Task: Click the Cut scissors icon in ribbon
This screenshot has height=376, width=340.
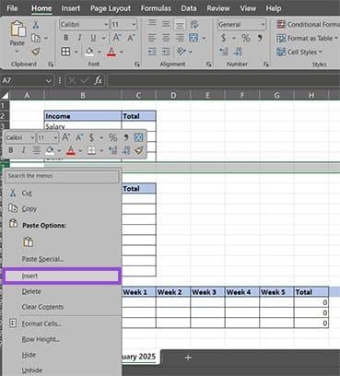Action: click(36, 25)
